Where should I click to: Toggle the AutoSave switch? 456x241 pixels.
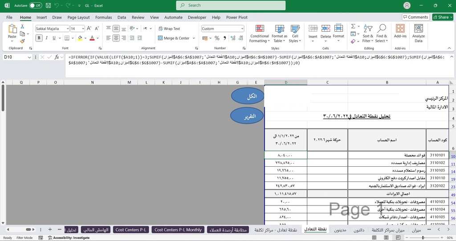tap(36, 5)
